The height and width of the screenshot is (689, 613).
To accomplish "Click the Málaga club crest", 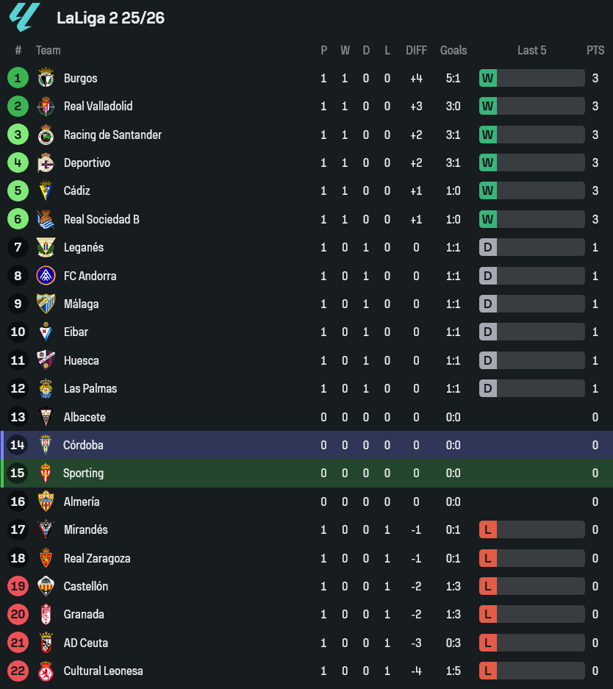I will [46, 304].
